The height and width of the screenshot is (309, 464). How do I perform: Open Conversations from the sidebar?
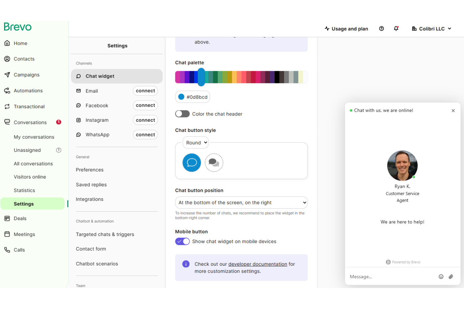click(x=30, y=122)
